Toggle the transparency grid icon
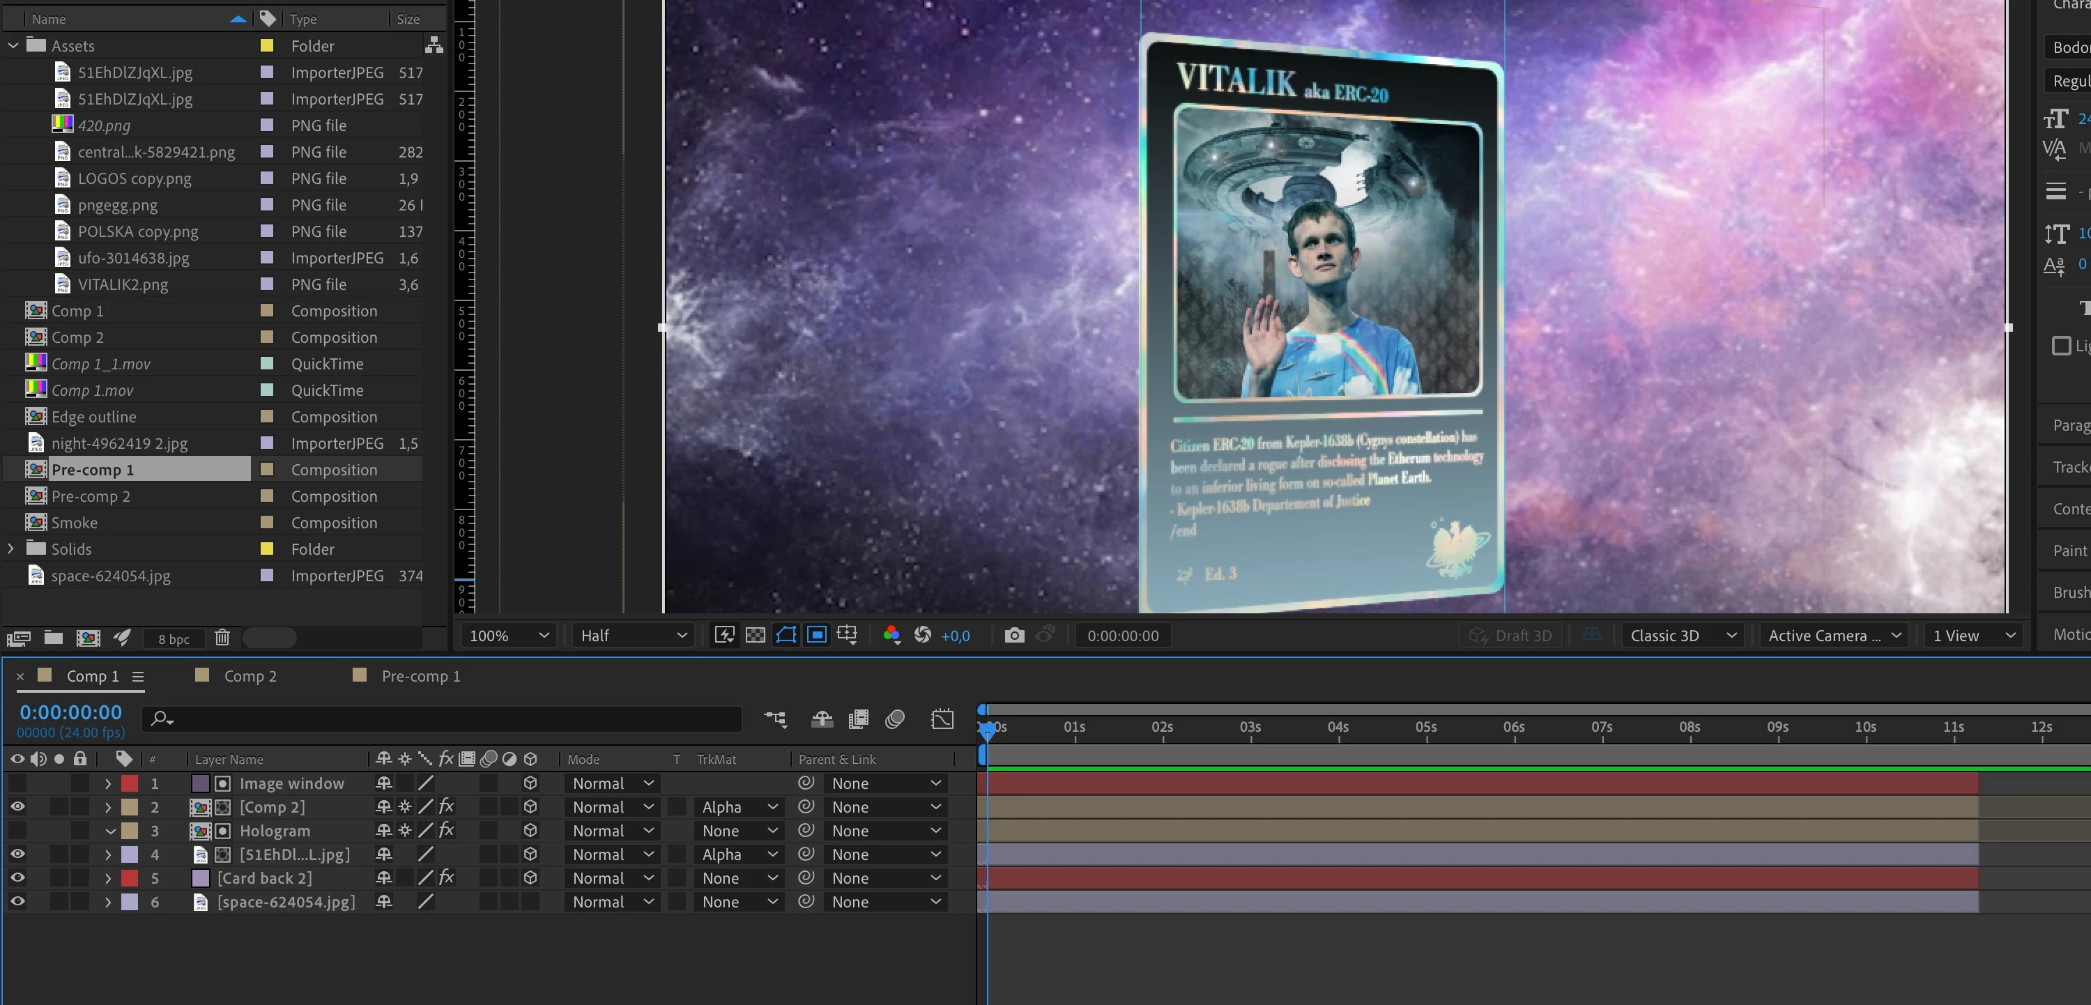The image size is (2091, 1005). (x=755, y=636)
